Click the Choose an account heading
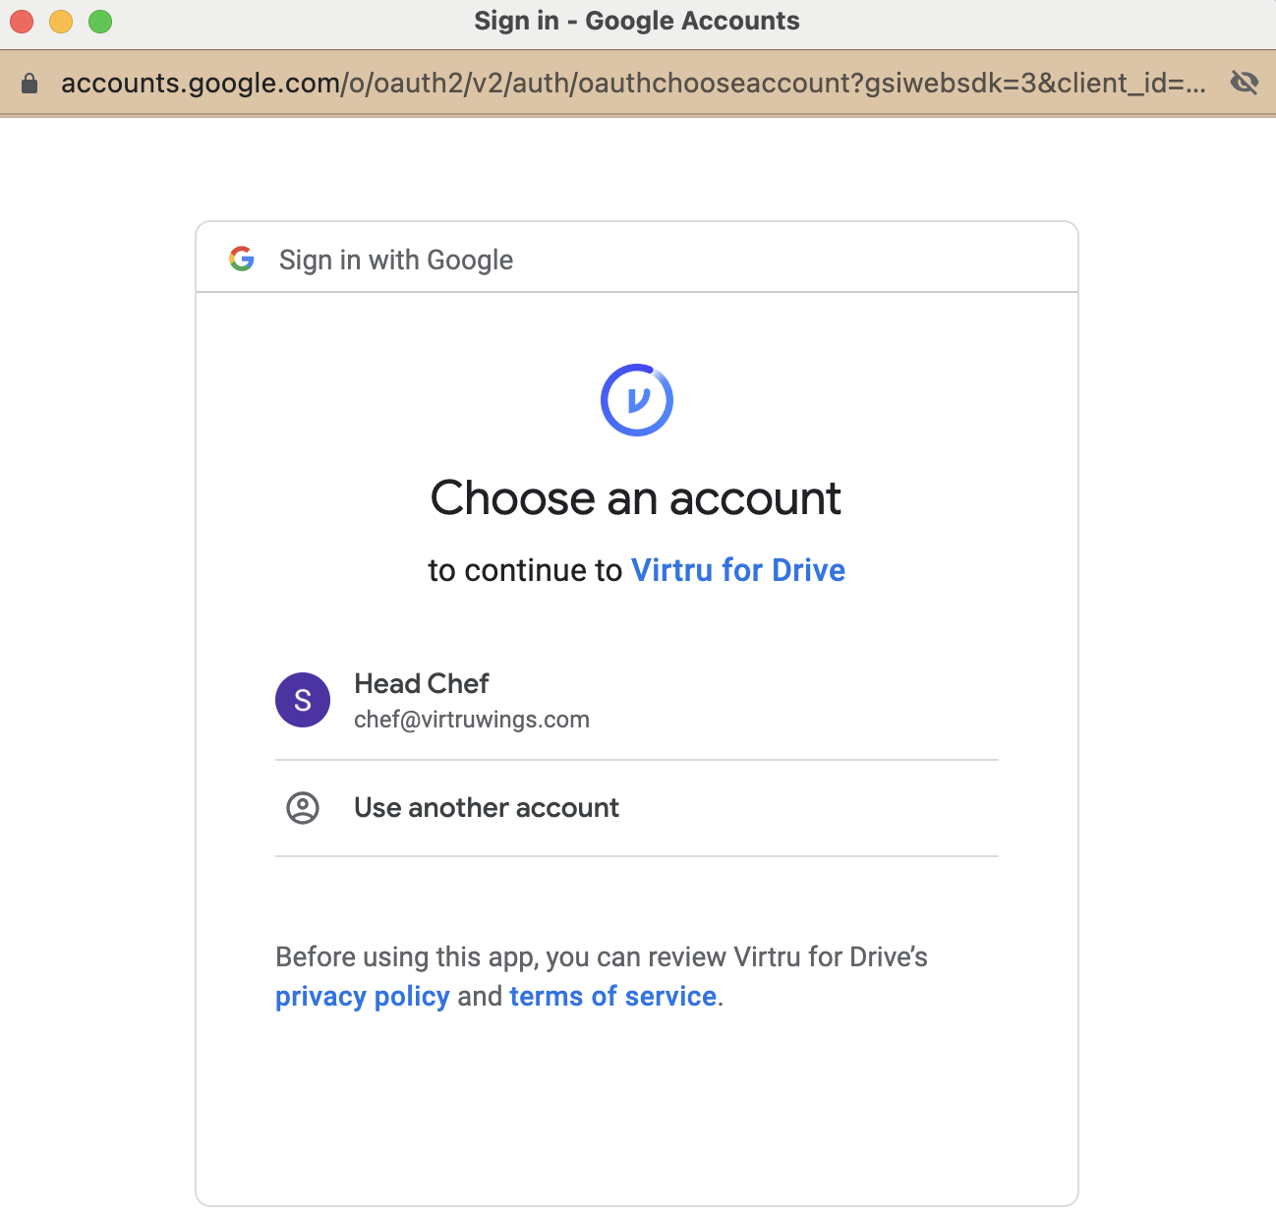This screenshot has height=1215, width=1276. coord(636,497)
